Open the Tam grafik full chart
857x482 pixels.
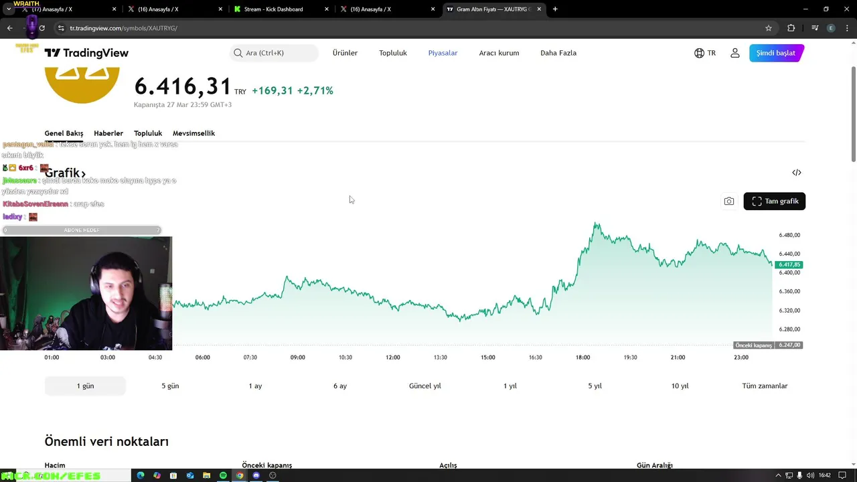click(775, 202)
